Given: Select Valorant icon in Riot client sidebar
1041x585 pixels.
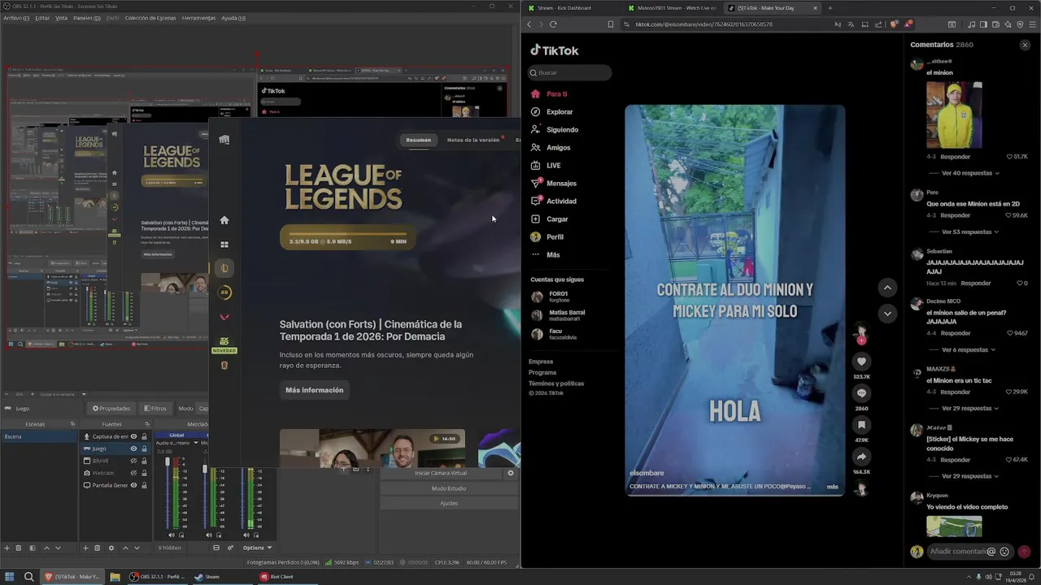Looking at the screenshot, I should point(224,317).
